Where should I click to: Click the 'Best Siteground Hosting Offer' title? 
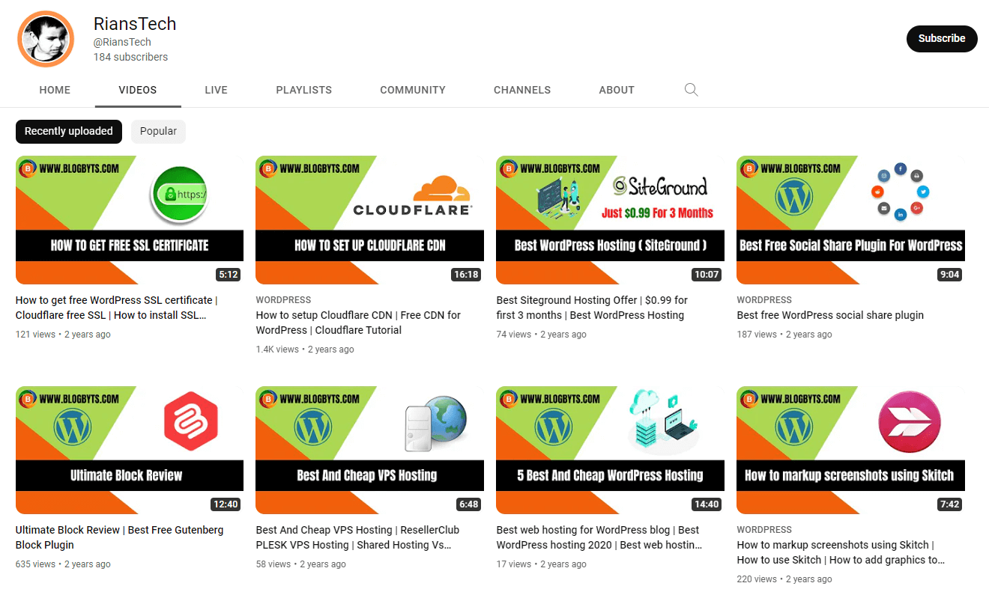click(592, 308)
